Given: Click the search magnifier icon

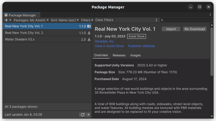Looking at the screenshot, I should pos(162,20).
